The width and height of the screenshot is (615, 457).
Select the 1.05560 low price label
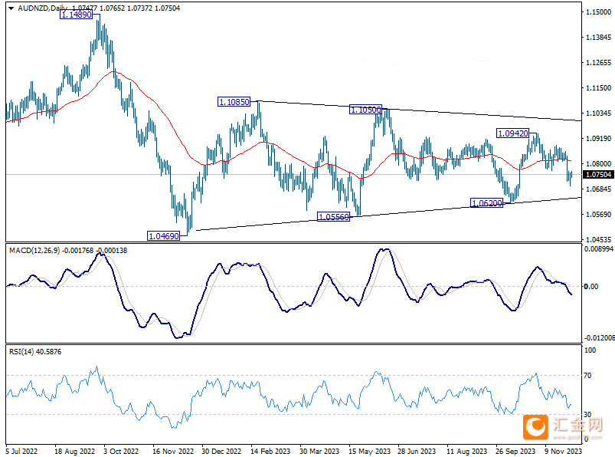click(x=333, y=217)
